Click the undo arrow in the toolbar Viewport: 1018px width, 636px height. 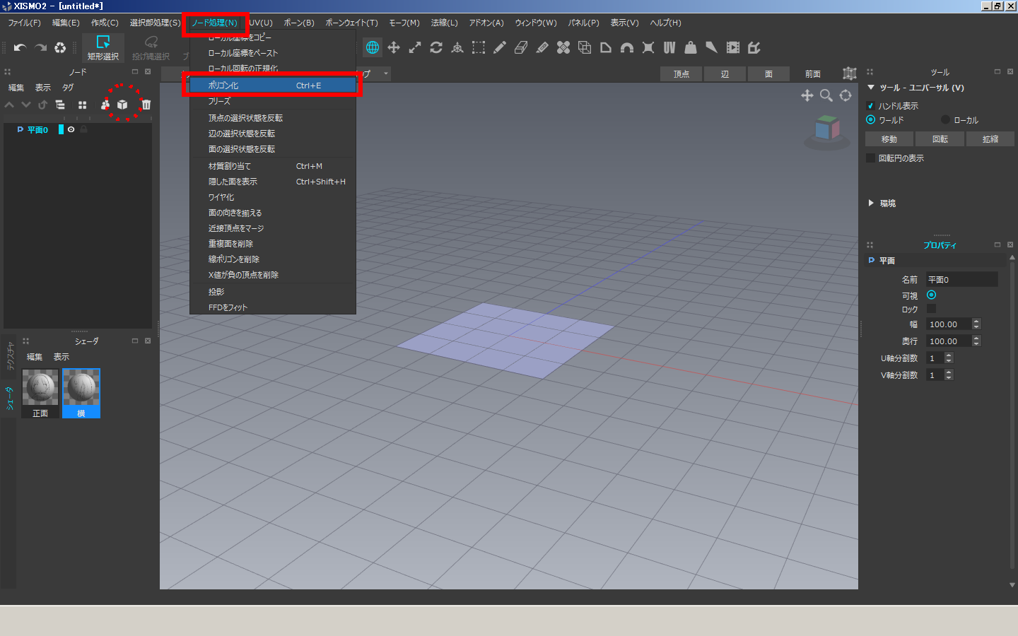[20, 47]
